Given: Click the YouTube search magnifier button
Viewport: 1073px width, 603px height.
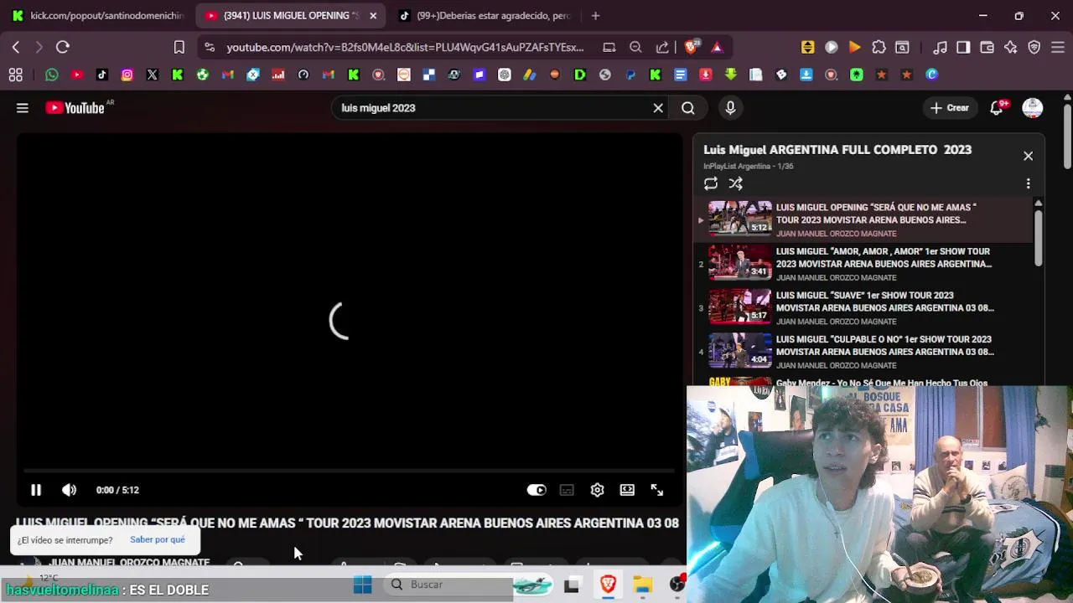Looking at the screenshot, I should (x=688, y=108).
